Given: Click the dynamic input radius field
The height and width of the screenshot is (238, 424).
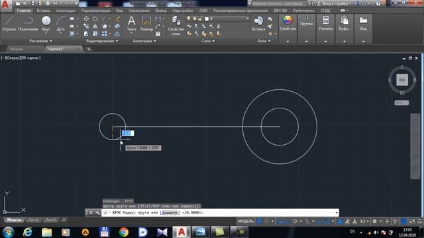Looking at the screenshot, I should tap(128, 133).
